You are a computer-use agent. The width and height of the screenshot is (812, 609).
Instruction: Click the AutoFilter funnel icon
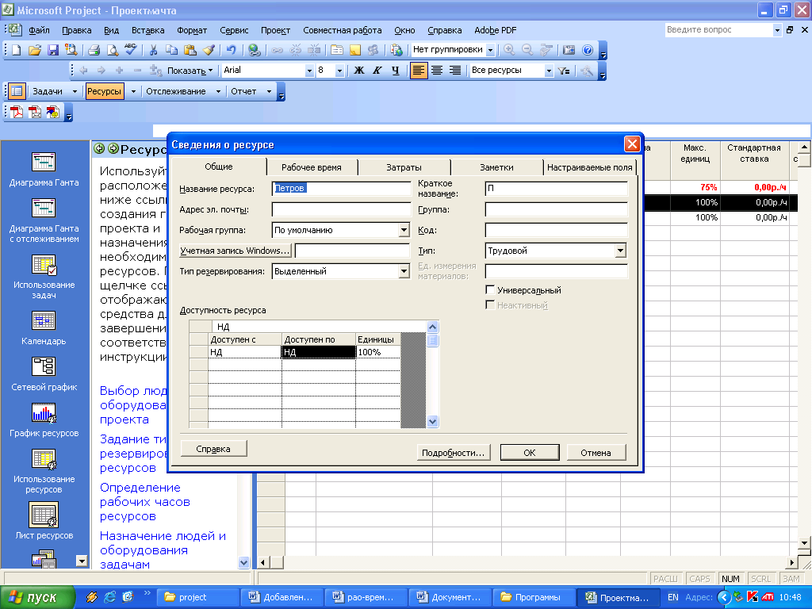tap(564, 71)
